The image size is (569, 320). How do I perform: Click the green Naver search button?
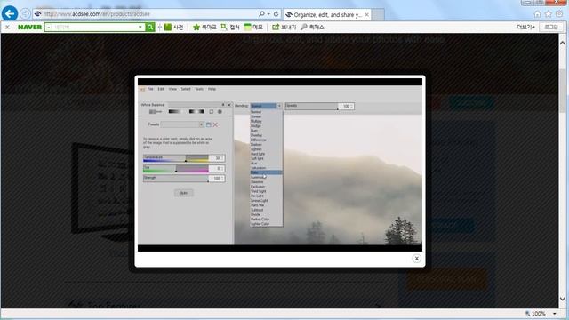click(150, 27)
